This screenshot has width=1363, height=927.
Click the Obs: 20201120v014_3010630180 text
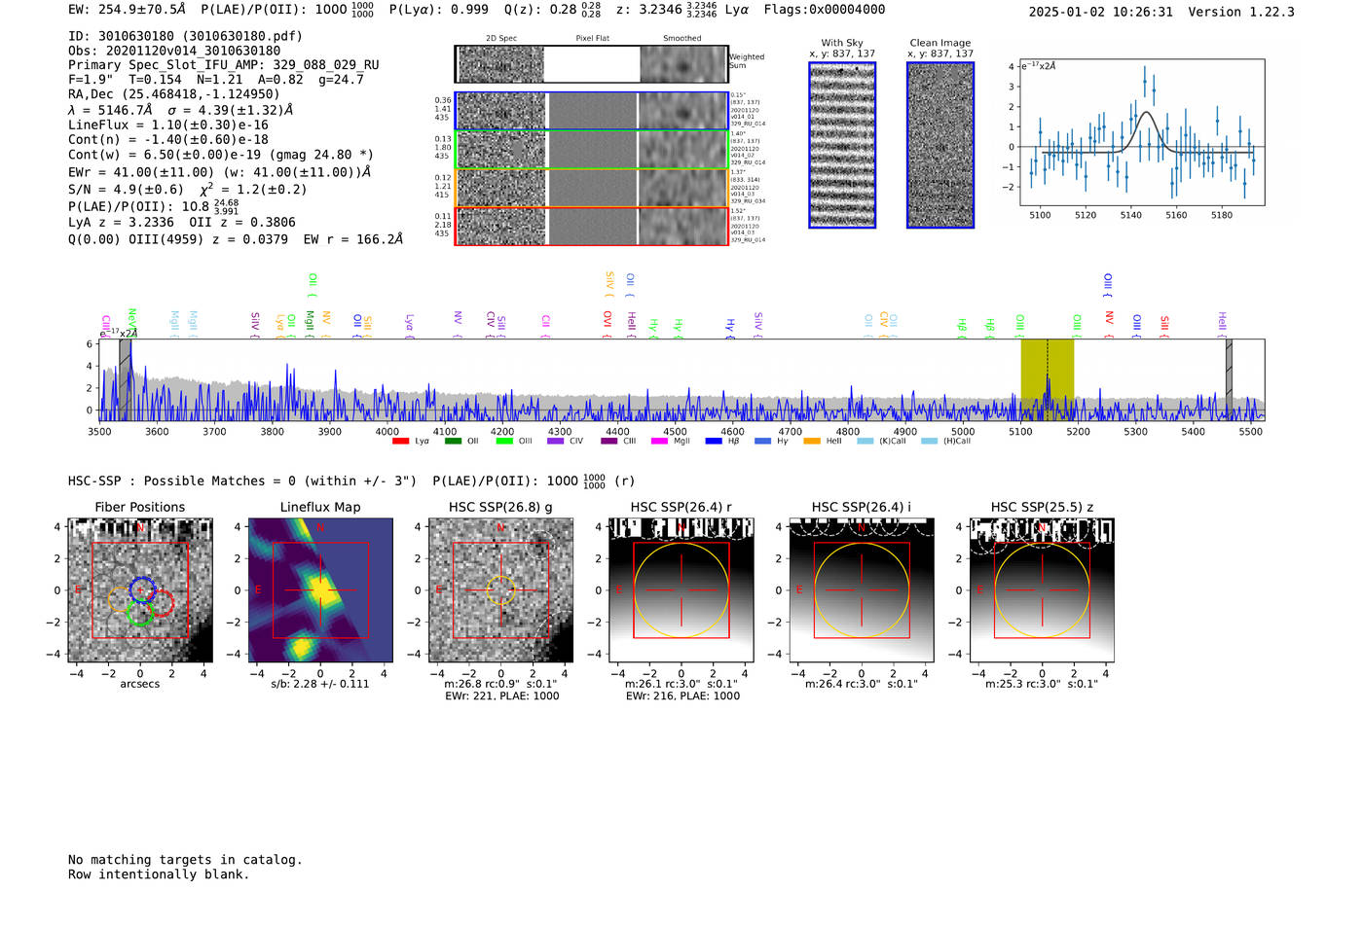tap(174, 51)
